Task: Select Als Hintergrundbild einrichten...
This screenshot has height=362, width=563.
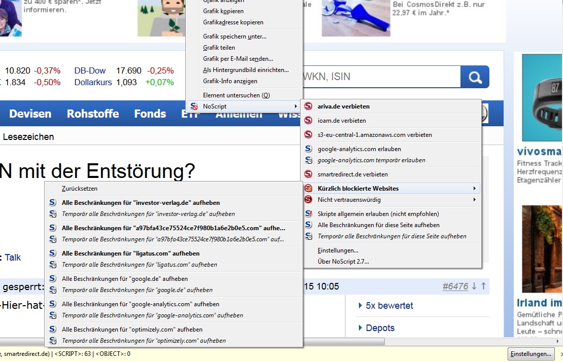Action: point(246,70)
